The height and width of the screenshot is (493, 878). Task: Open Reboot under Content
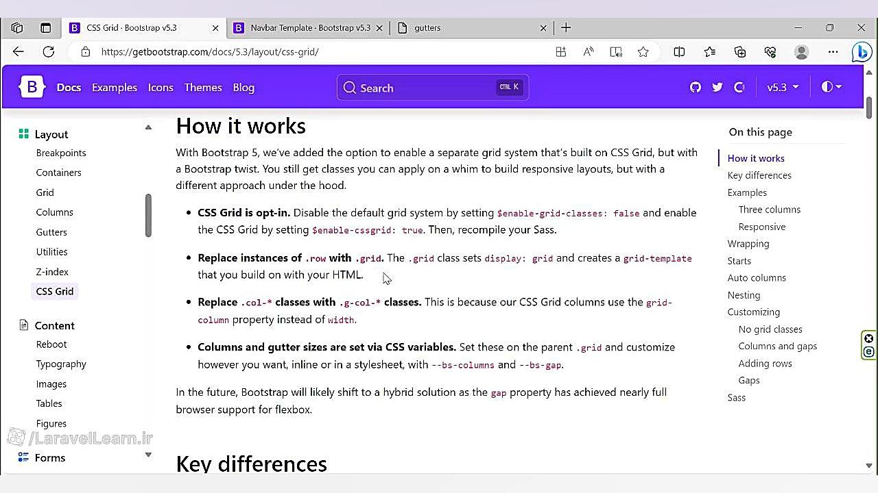click(51, 344)
